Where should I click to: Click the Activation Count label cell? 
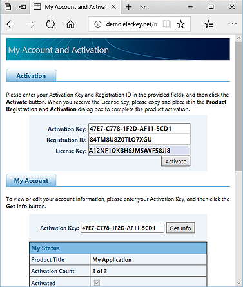(x=60, y=271)
